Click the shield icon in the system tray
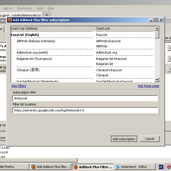This screenshot has width=171, height=171. pyautogui.click(x=169, y=167)
